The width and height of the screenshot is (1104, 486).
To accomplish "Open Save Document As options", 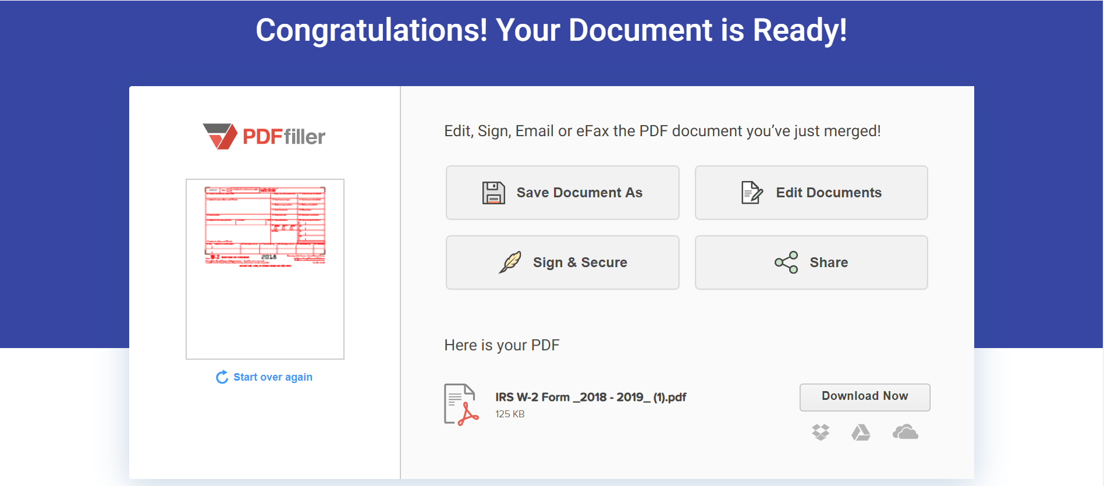I will (562, 192).
